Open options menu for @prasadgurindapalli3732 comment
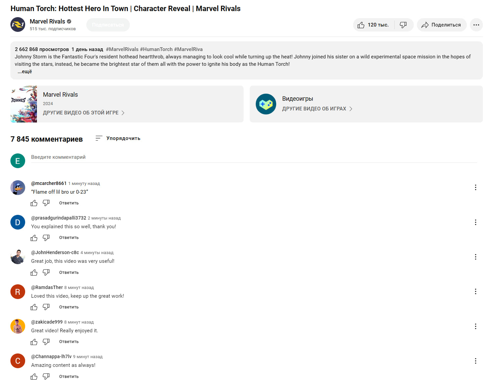Screen dimensions: 489x387 [x=476, y=222]
